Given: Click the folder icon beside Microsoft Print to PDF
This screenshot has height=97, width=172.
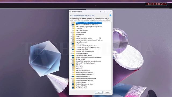Looking at the screenshot, I should pos(74,50).
